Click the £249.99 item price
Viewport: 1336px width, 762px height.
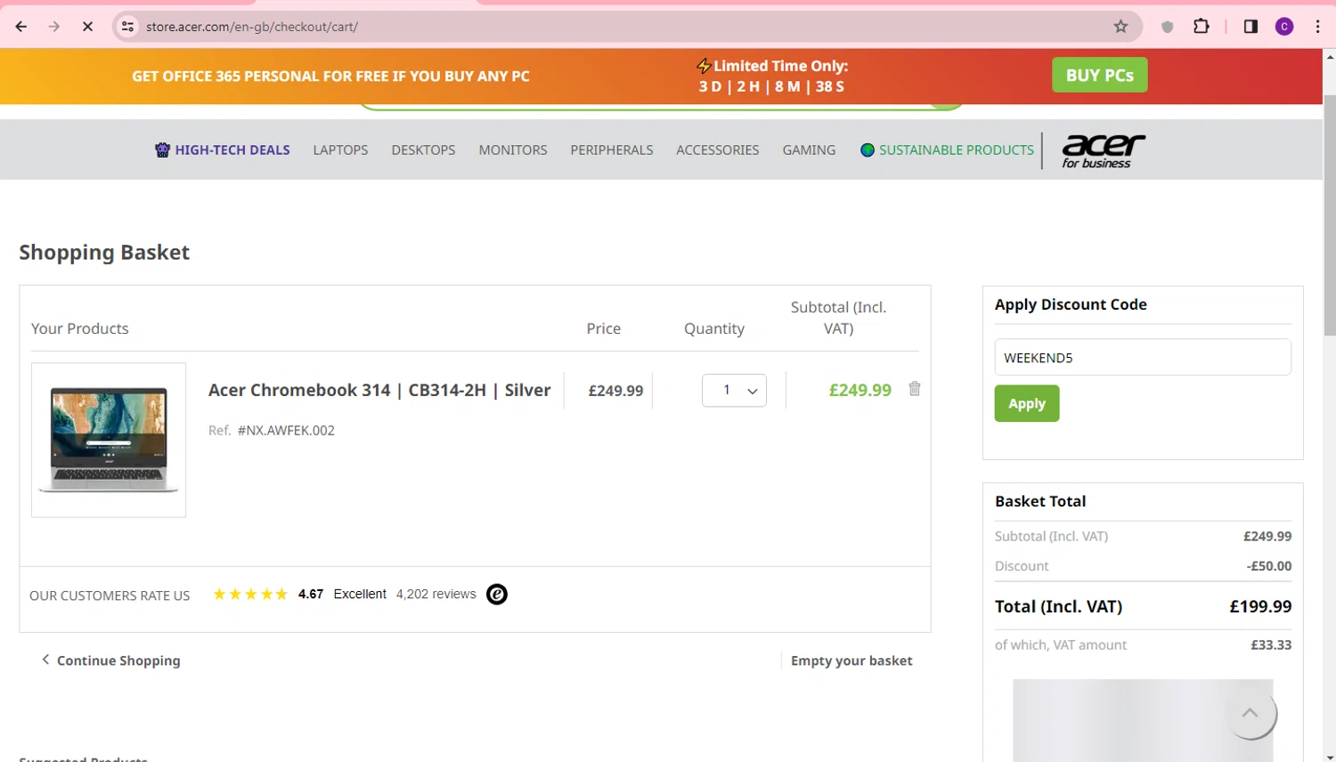[615, 391]
